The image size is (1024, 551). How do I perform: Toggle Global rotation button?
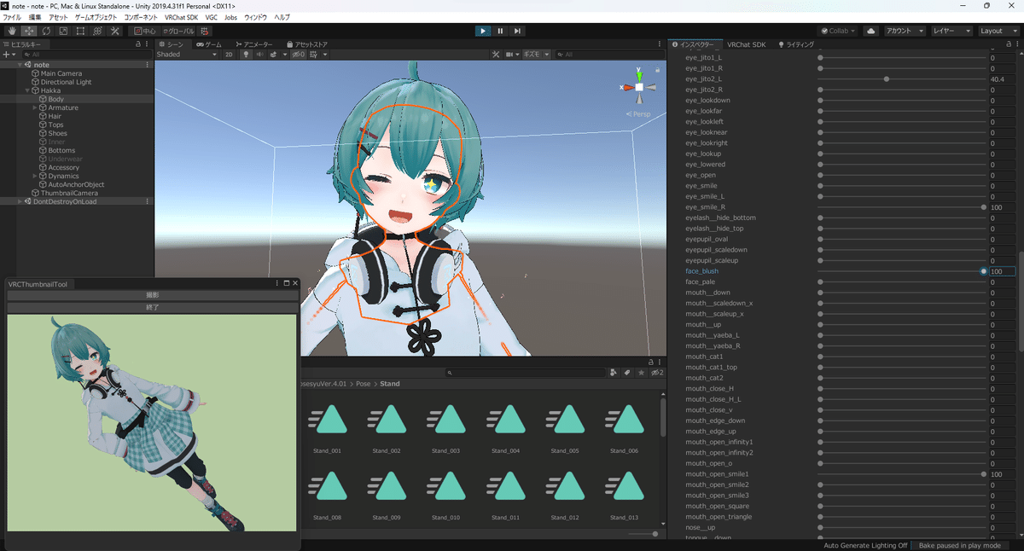click(x=178, y=31)
